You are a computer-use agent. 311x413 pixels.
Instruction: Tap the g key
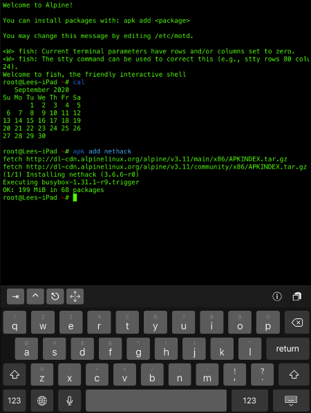[138, 349]
